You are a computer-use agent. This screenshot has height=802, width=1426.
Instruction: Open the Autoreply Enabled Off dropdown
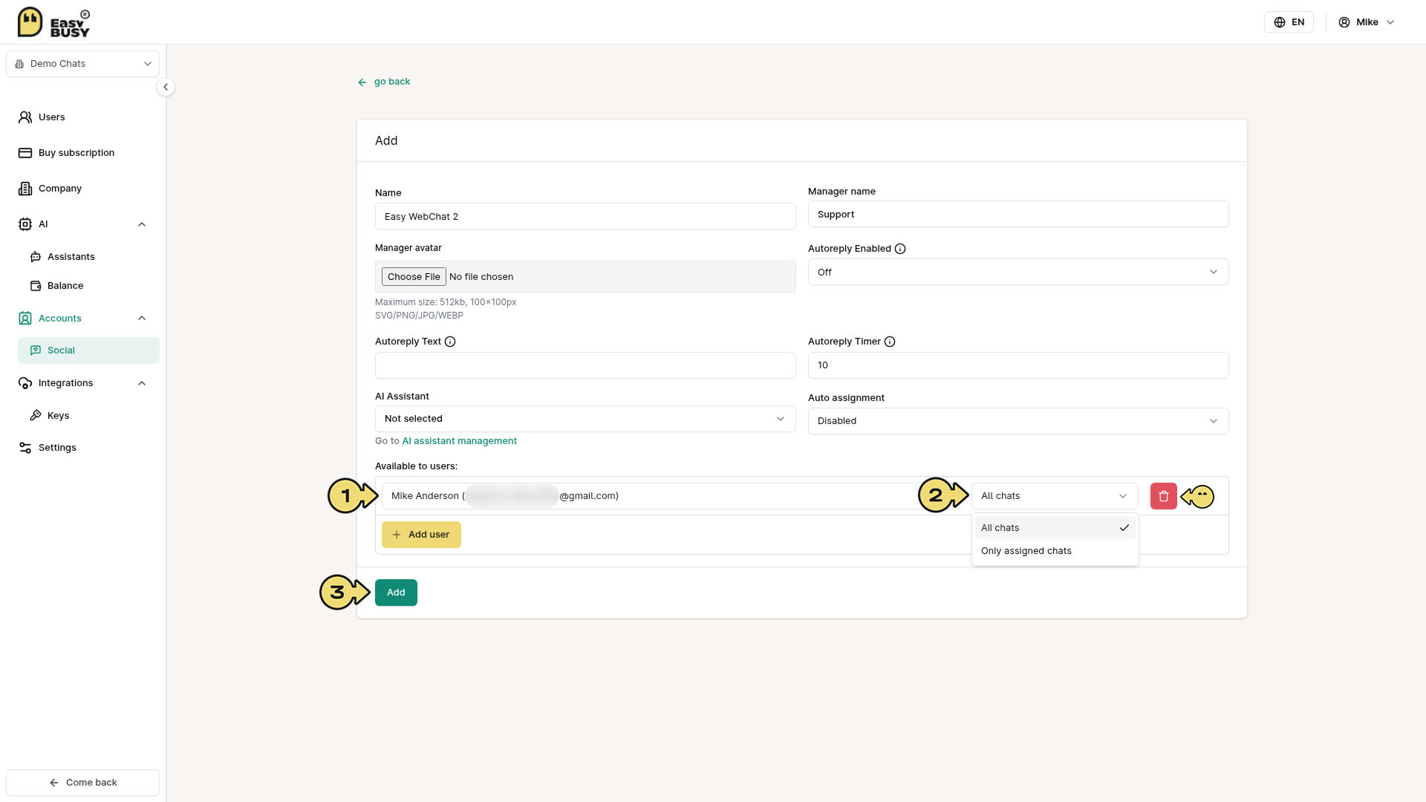(x=1018, y=272)
